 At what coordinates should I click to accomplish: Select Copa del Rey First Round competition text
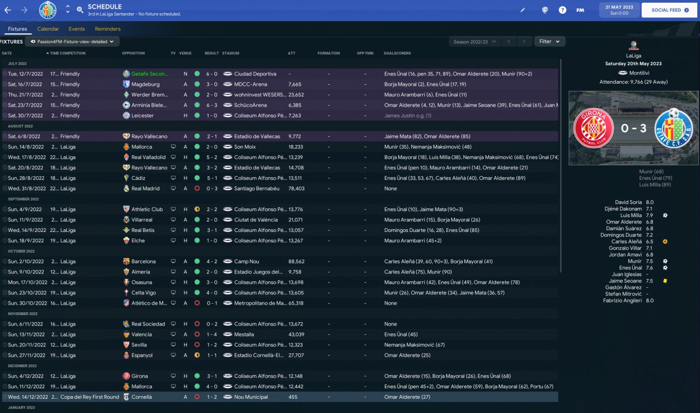tap(90, 397)
